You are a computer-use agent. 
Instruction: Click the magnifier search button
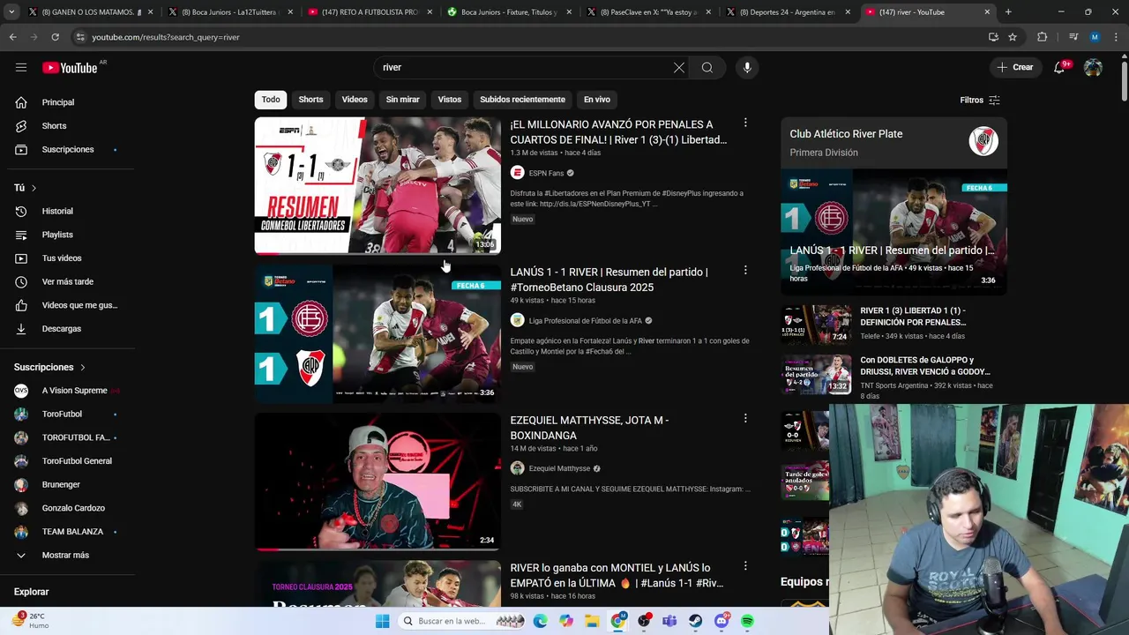click(707, 67)
